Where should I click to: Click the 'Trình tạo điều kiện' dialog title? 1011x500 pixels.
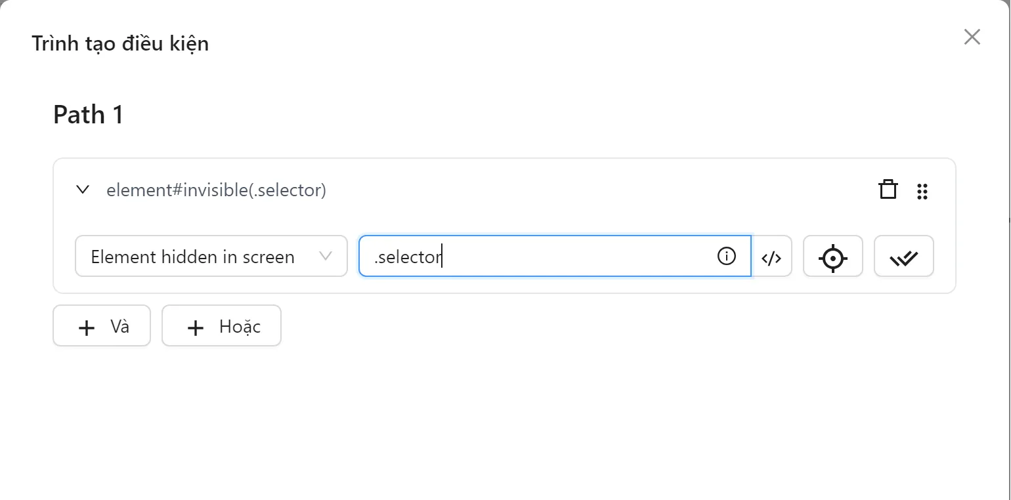click(x=120, y=44)
